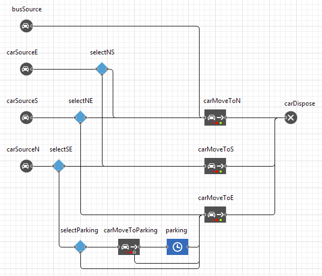This screenshot has height=276, width=322.
Task: Select the carDispose X block
Action: (291, 118)
